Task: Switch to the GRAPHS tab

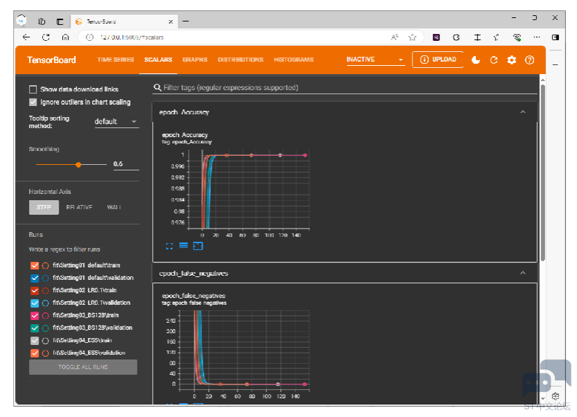Action: (x=194, y=60)
